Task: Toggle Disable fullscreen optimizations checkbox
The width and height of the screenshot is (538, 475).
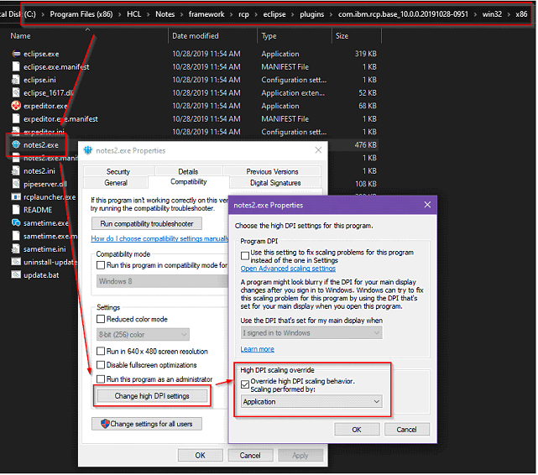Action: pyautogui.click(x=101, y=365)
